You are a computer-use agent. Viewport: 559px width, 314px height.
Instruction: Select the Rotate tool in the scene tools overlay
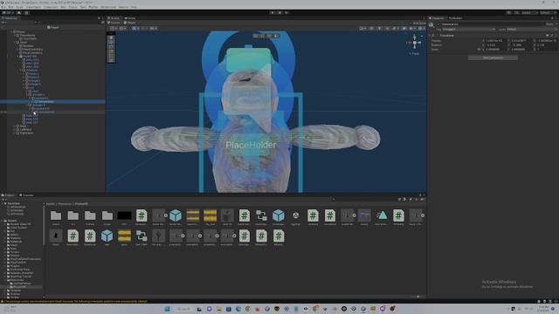pos(111,46)
